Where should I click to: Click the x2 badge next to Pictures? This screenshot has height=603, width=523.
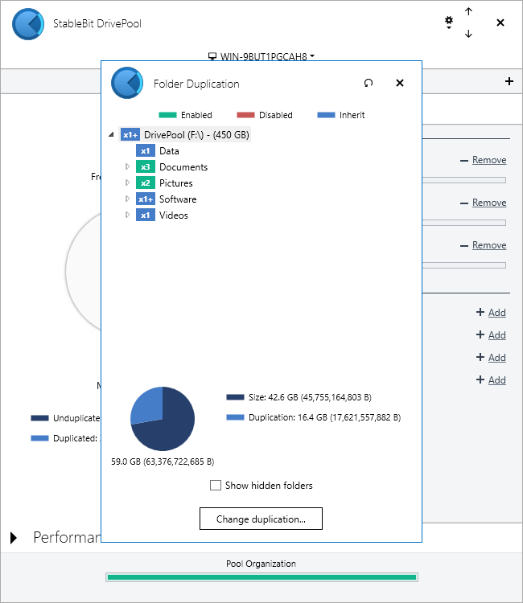tap(146, 183)
